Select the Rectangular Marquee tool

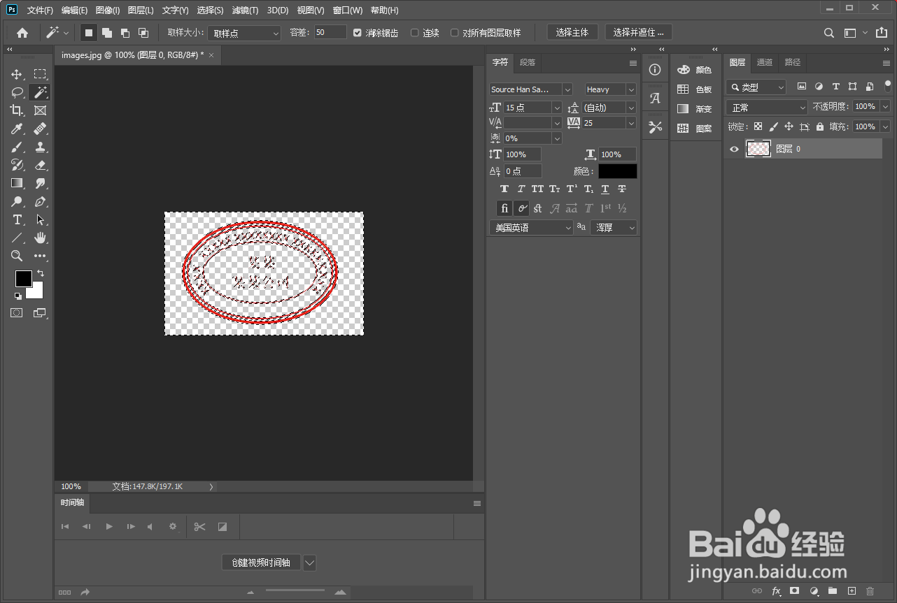(x=41, y=74)
